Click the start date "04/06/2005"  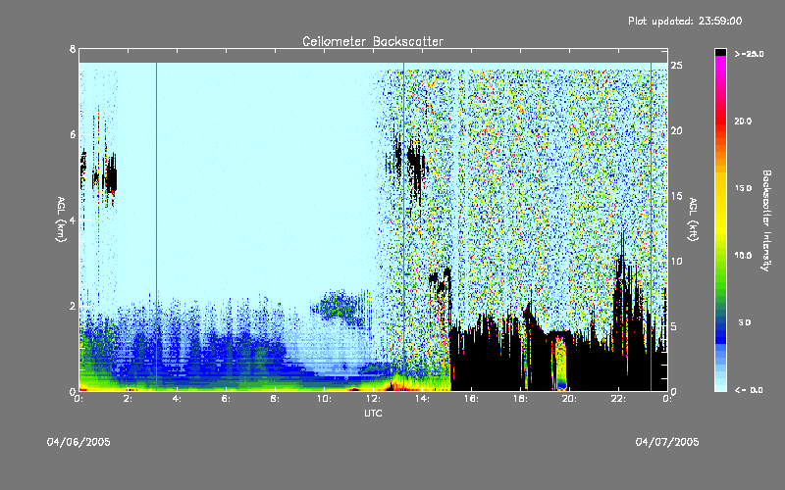point(78,442)
